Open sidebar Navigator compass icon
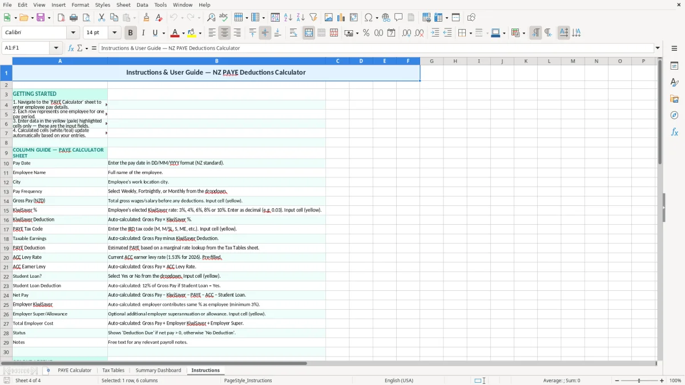The width and height of the screenshot is (685, 385). click(x=674, y=115)
